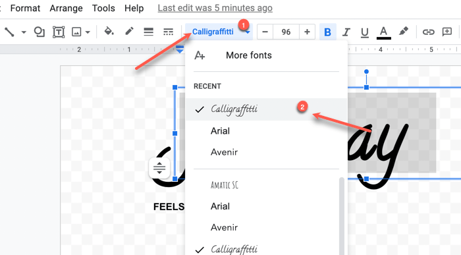Open the Last edit was 5 minutes ago link
The height and width of the screenshot is (255, 461).
pos(215,8)
